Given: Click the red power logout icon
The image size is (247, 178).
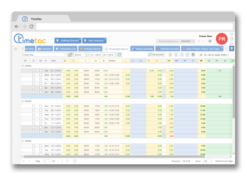Looking at the screenshot, I should tap(231, 44).
